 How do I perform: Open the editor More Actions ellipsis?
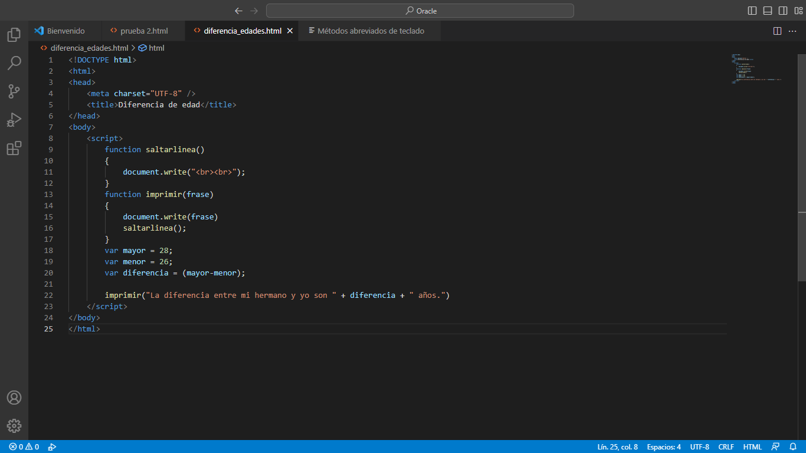(x=794, y=31)
